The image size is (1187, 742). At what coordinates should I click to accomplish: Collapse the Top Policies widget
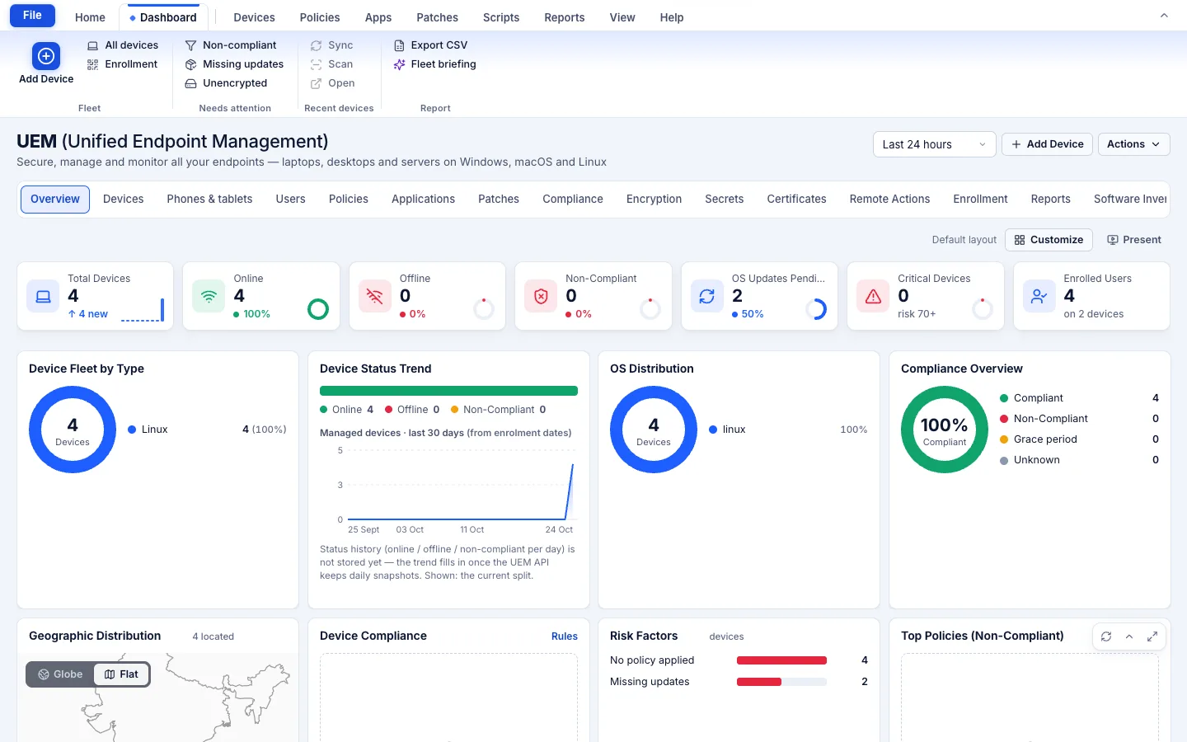coord(1129,636)
